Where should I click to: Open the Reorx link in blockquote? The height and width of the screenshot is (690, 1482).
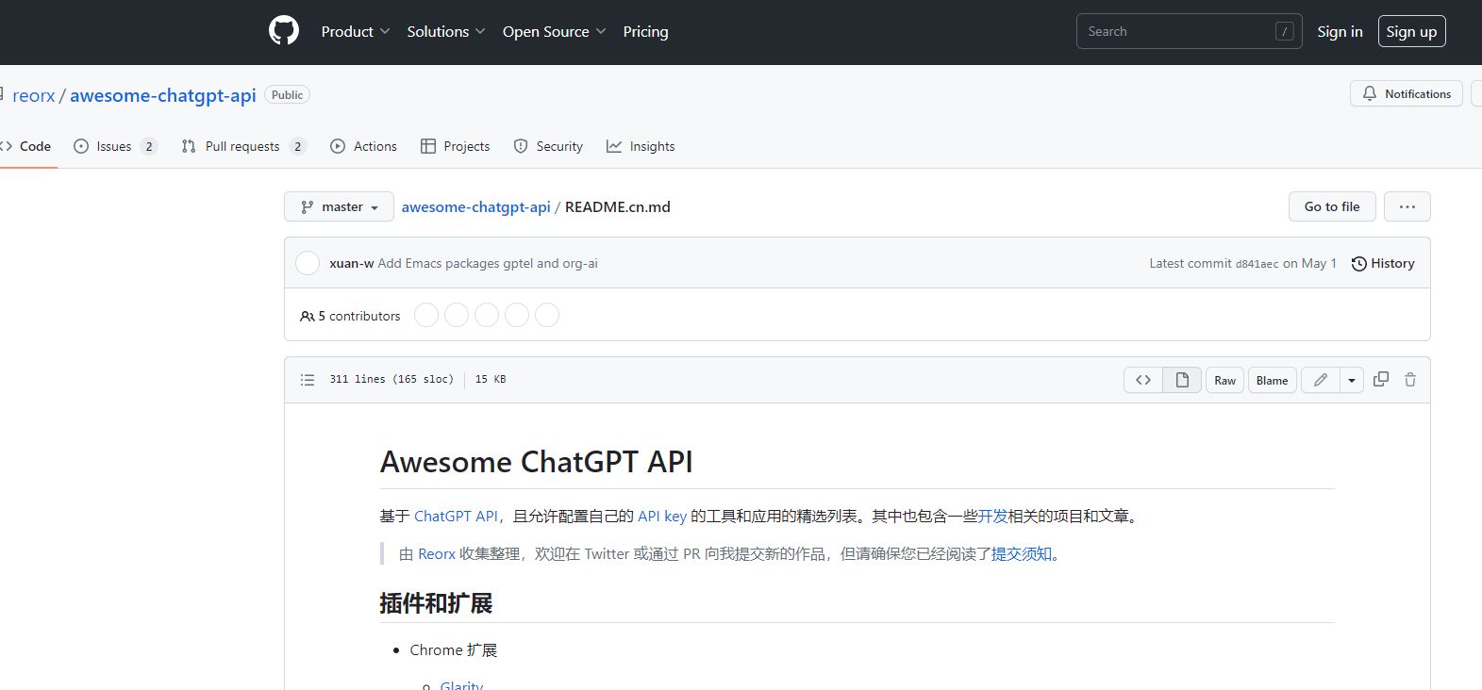point(437,553)
